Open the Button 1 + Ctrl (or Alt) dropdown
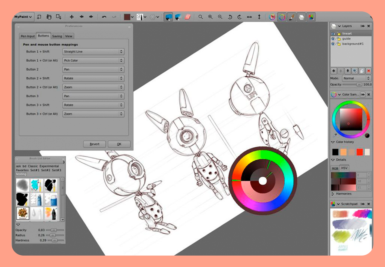 (x=93, y=60)
